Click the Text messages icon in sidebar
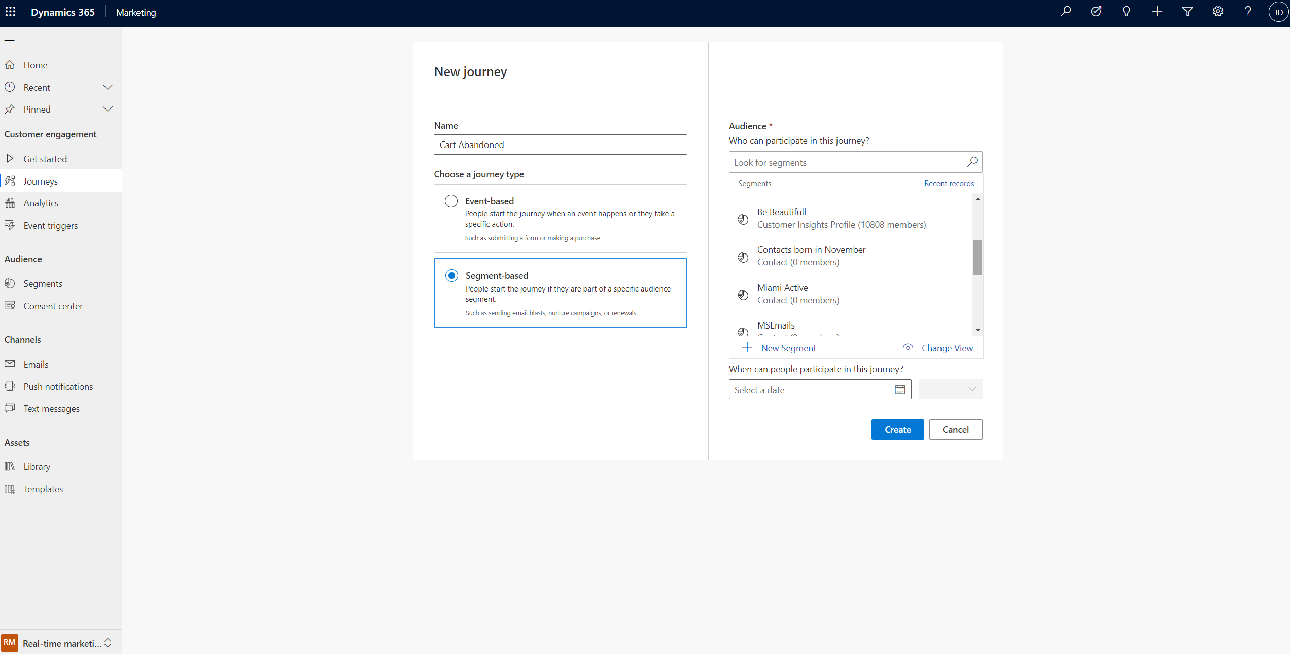Screen dimensions: 1290x654 click(x=10, y=408)
